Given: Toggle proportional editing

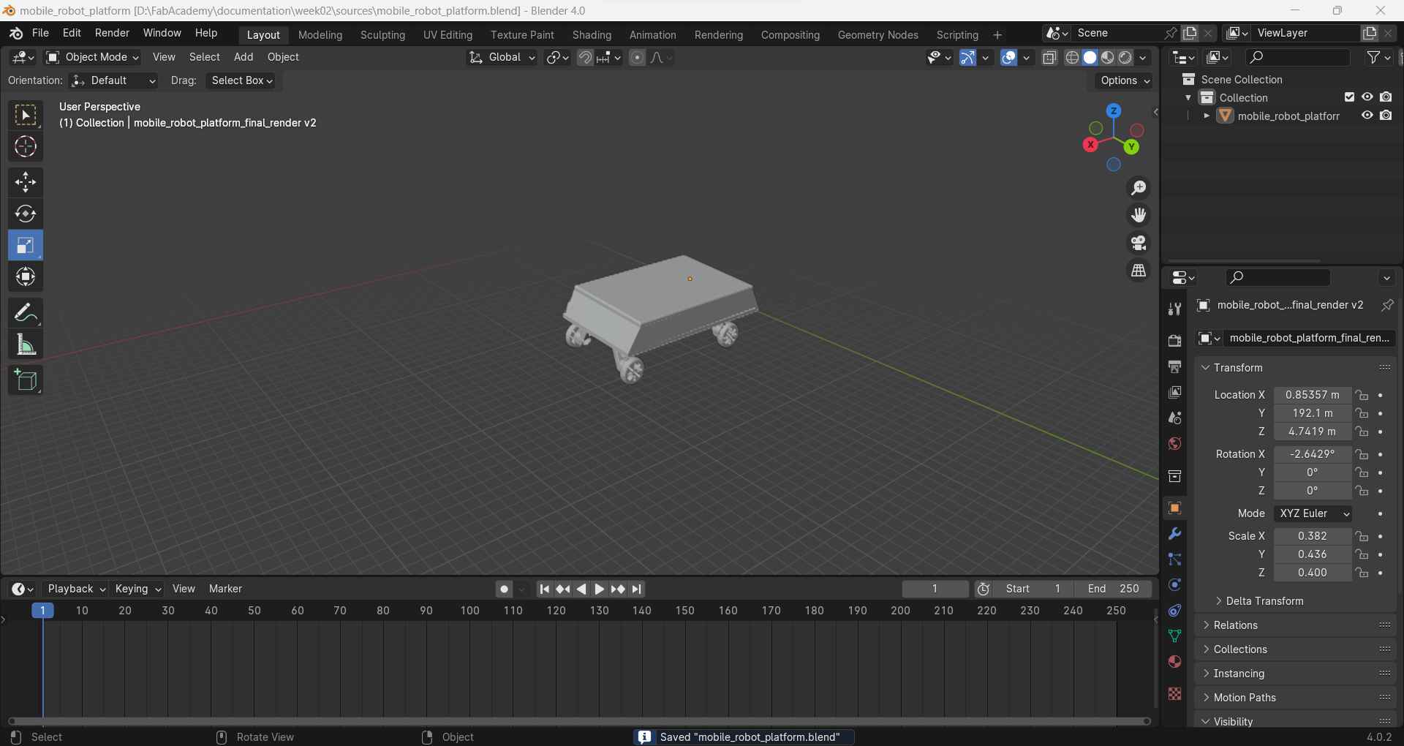Looking at the screenshot, I should 637,58.
